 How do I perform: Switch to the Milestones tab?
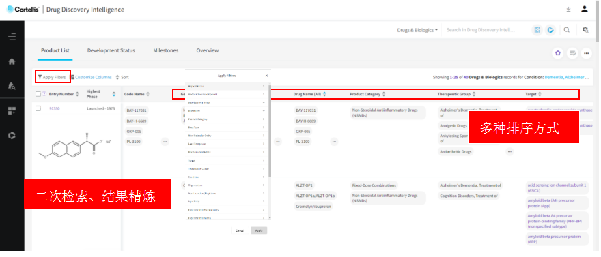[x=165, y=50]
